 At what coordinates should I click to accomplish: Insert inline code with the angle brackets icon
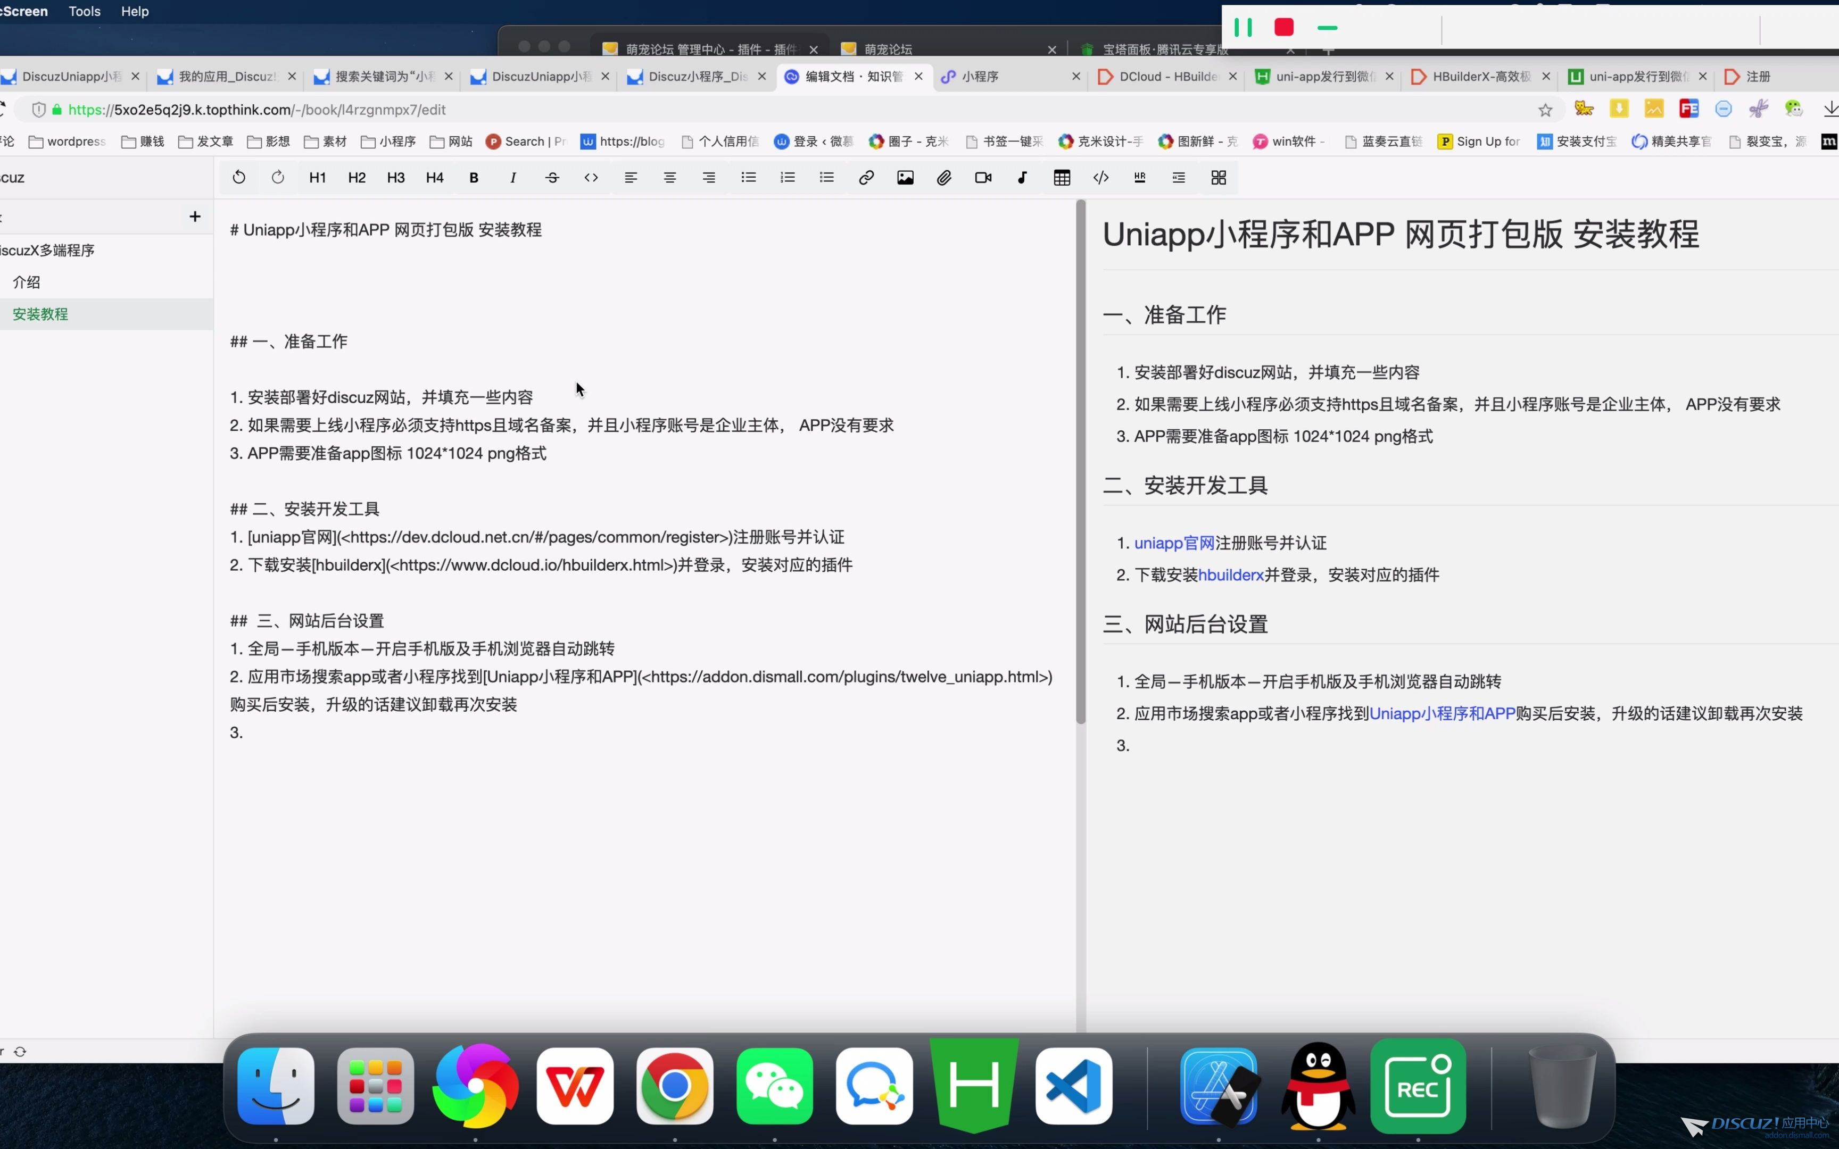pyautogui.click(x=591, y=177)
